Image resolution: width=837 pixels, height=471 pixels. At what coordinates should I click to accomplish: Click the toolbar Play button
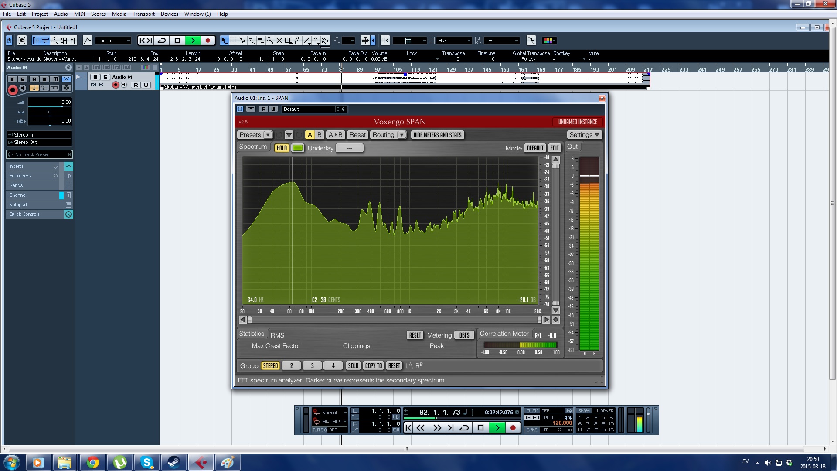coord(193,41)
